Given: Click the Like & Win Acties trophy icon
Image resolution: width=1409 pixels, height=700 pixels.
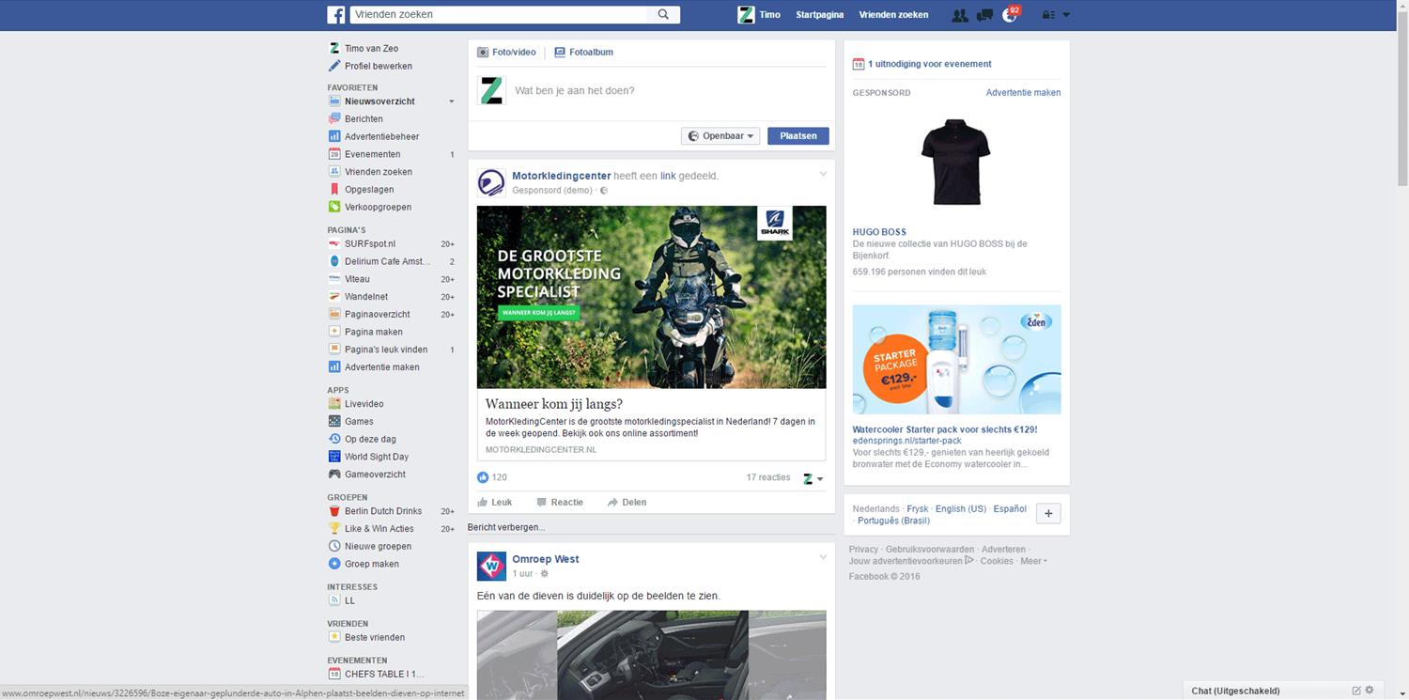Looking at the screenshot, I should pos(334,528).
